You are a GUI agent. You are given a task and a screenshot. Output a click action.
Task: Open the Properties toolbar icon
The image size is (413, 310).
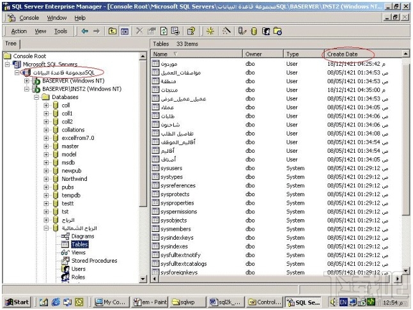coord(152,31)
